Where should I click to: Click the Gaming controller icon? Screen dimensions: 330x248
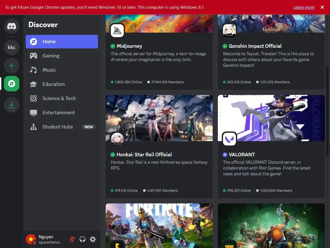pyautogui.click(x=34, y=56)
